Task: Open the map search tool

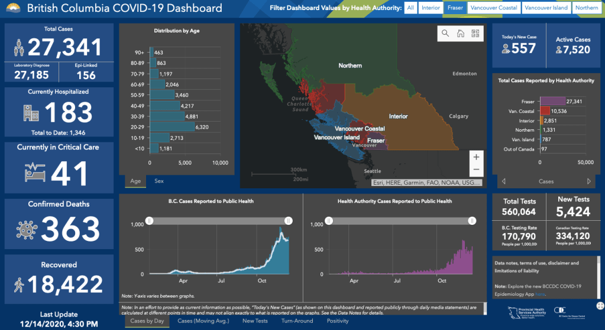Action: [445, 34]
